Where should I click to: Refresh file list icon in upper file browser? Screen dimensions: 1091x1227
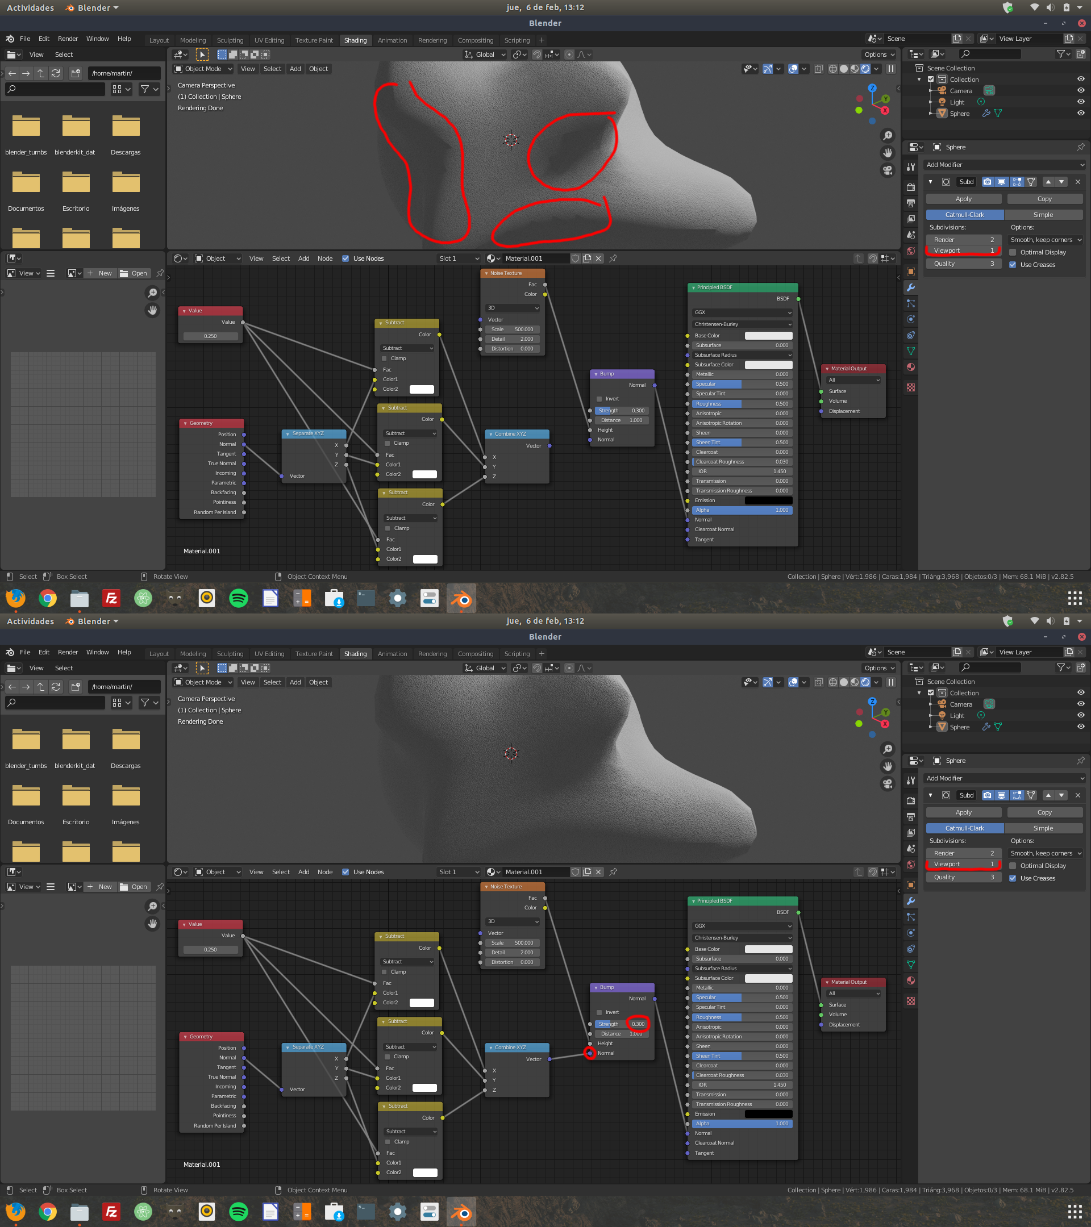56,73
